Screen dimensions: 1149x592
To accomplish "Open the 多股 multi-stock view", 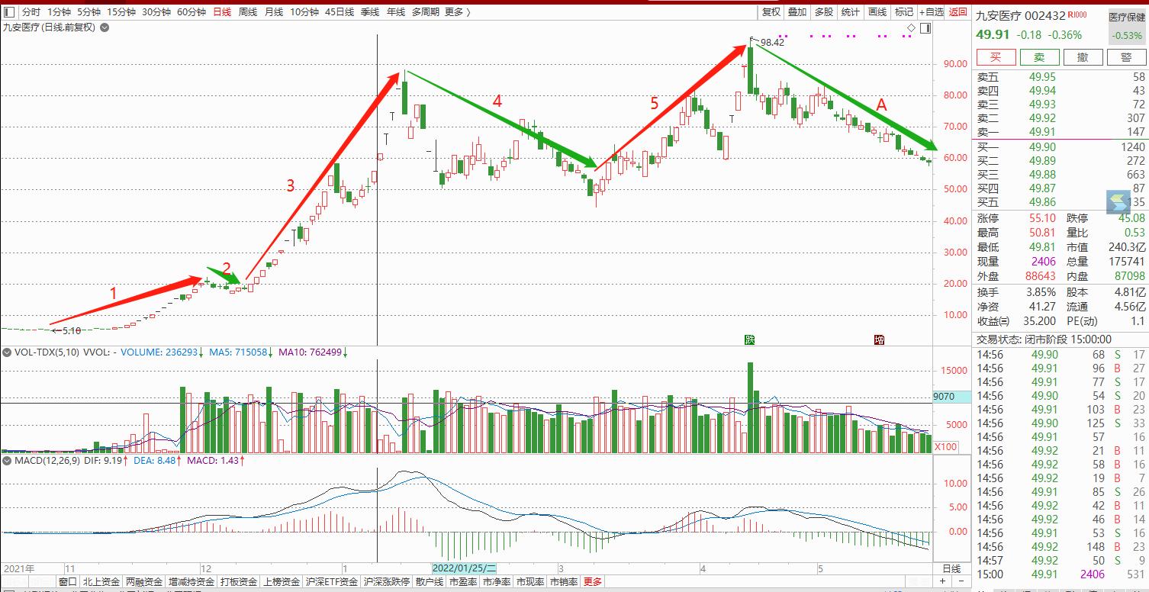I will (x=824, y=11).
